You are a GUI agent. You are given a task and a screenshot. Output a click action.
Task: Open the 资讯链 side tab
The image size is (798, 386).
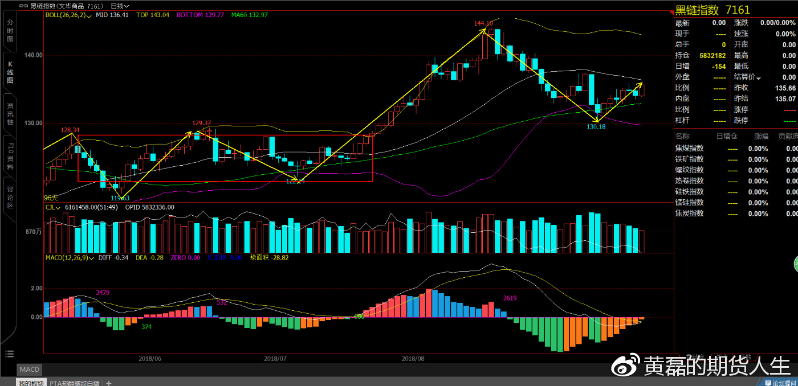click(x=10, y=114)
